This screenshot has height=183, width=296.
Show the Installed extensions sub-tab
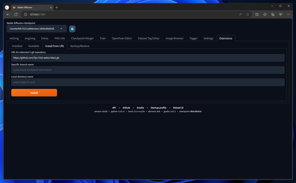[17, 46]
